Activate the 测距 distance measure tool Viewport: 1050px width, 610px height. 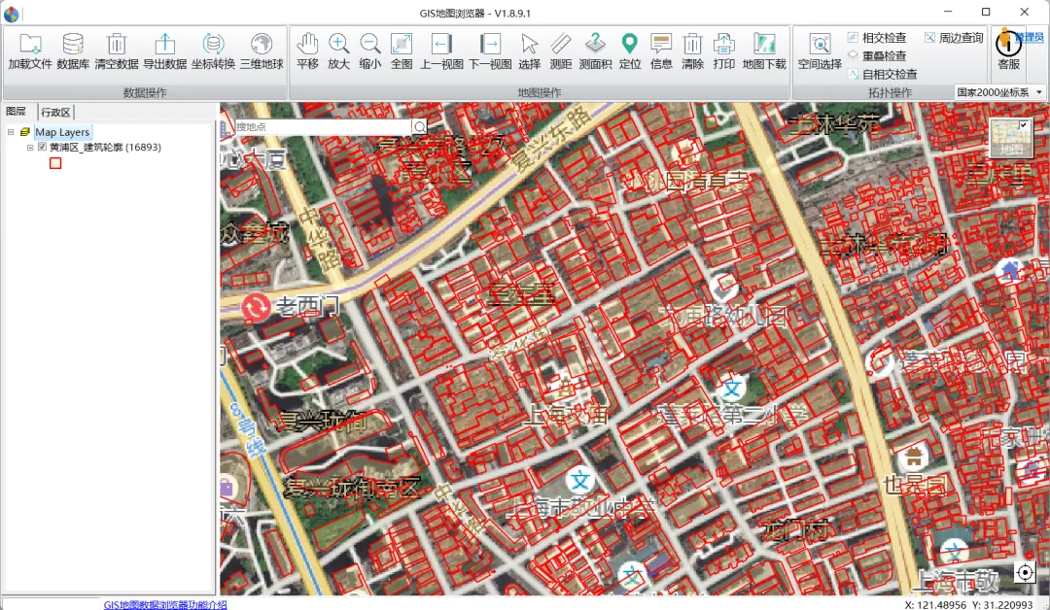tap(561, 44)
